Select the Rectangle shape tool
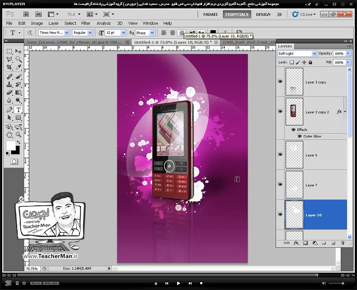357x290 pixels. (18, 117)
